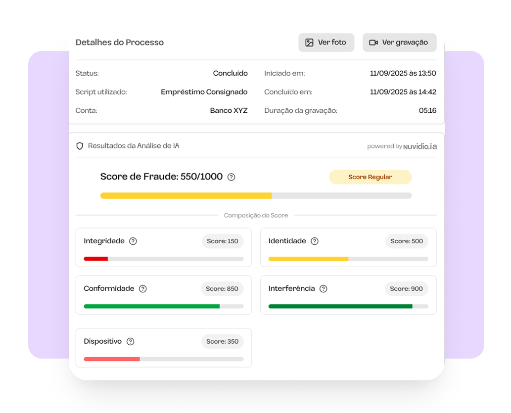Click the Dispositivo card title
Screen dimensions: 511x413
[103, 341]
